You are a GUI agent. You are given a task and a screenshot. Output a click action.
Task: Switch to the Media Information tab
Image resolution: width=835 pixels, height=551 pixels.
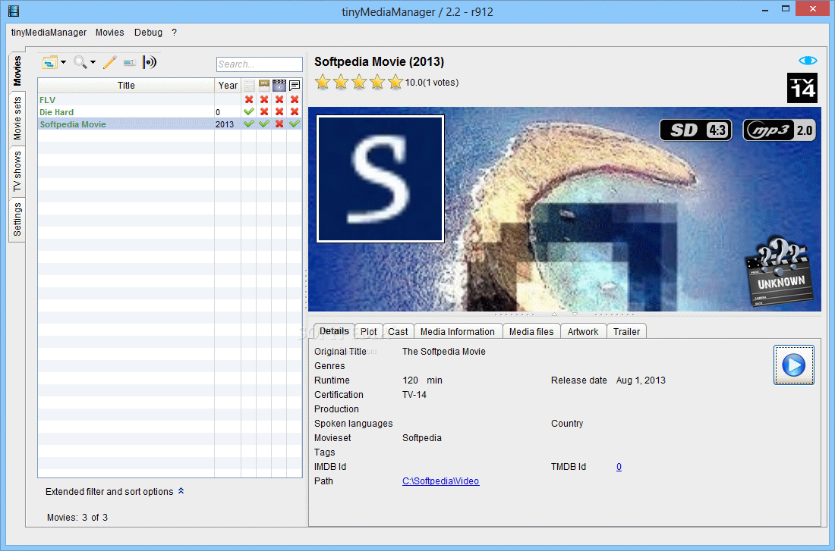click(x=458, y=331)
